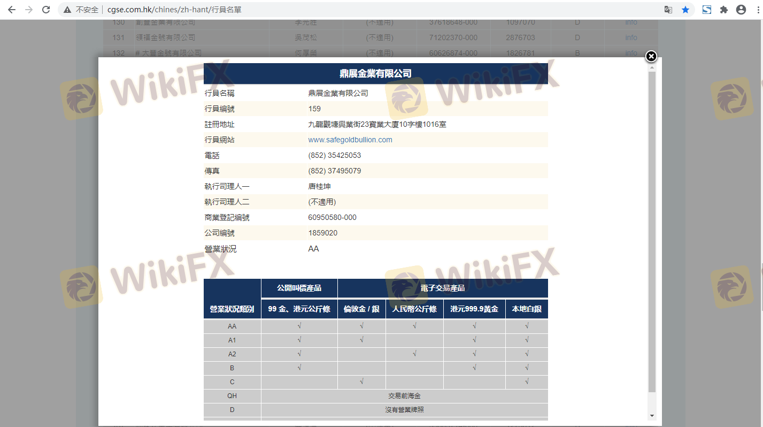Select the 執行司理人二 label
The width and height of the screenshot is (763, 427).
point(227,202)
